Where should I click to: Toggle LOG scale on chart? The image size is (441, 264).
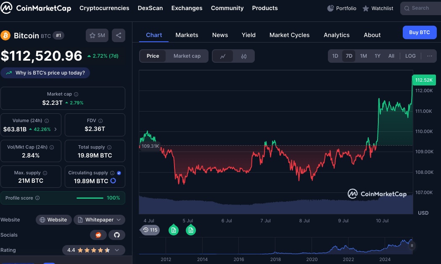tap(410, 56)
